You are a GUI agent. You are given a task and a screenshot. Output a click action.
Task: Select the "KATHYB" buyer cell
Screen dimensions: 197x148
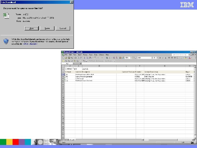(x=189, y=76)
